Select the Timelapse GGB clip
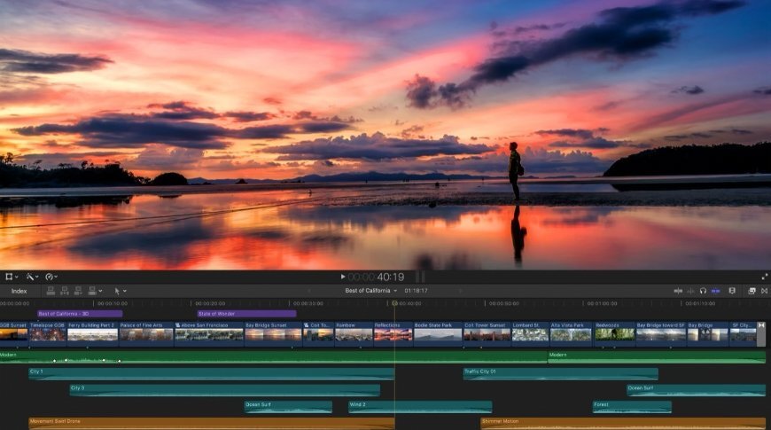771x430 pixels. pos(48,332)
